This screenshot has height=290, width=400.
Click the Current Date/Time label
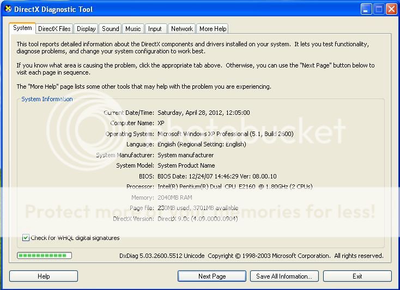pos(129,113)
